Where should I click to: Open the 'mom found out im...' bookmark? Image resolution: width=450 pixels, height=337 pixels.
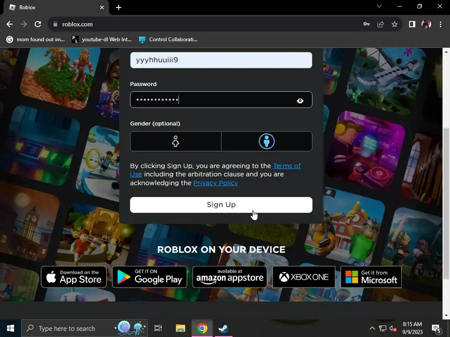36,39
